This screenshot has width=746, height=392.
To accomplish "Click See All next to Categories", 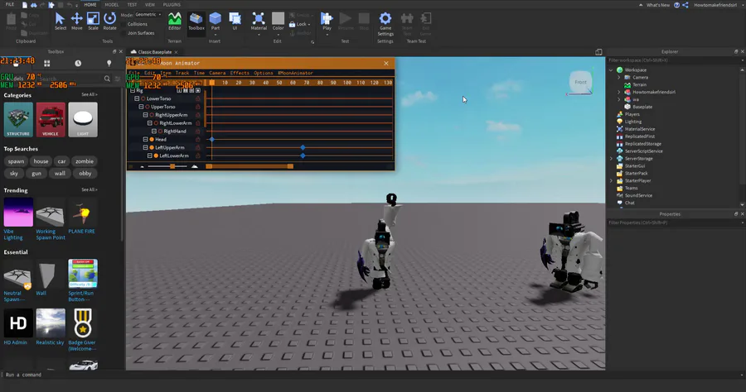I will point(89,95).
